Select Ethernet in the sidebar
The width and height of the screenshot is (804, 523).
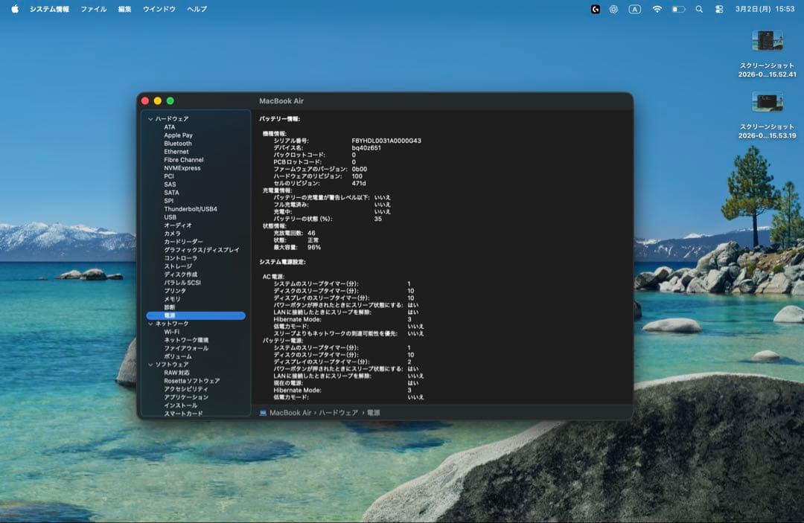[x=176, y=152]
